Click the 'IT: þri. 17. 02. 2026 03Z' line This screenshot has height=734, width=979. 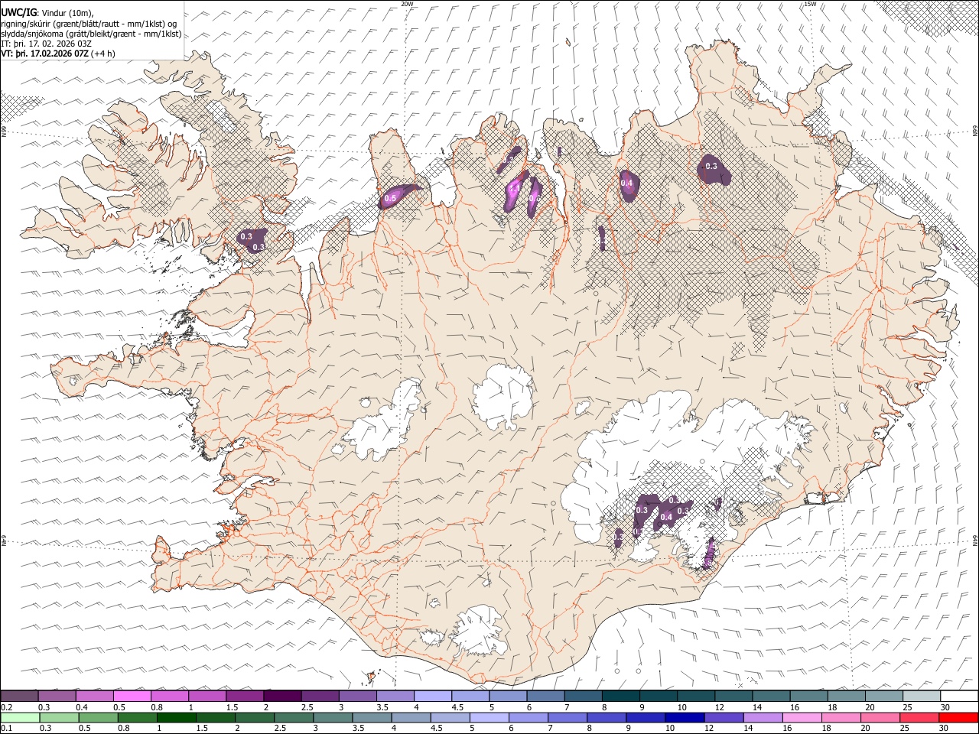(x=47, y=44)
